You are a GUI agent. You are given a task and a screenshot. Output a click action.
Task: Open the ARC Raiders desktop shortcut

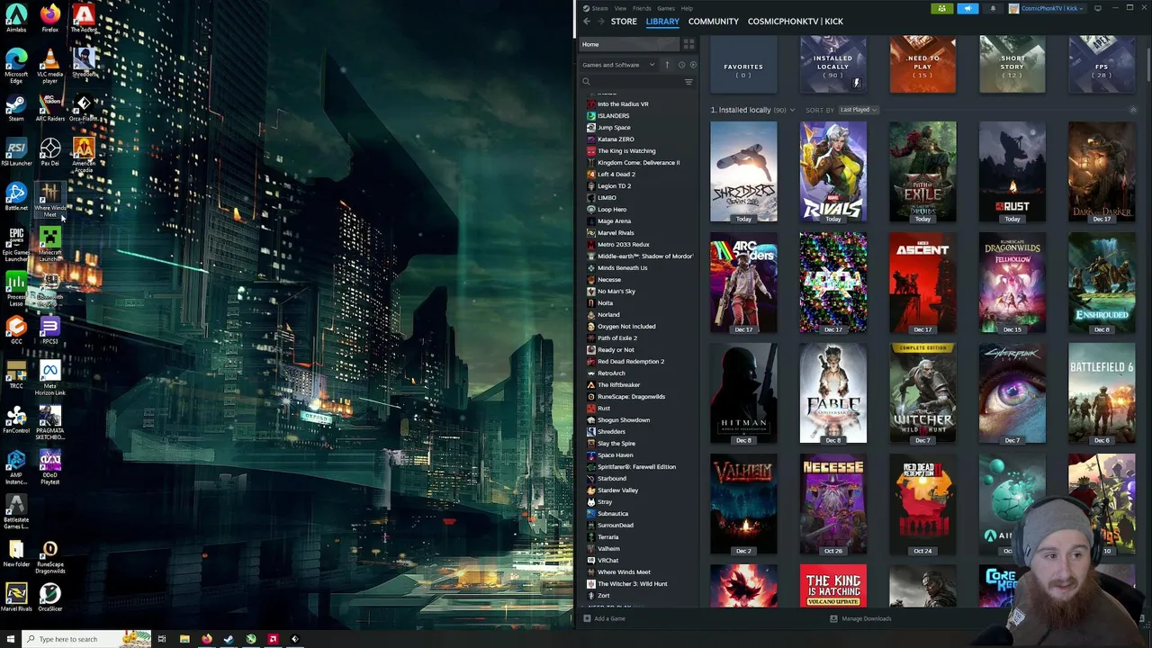[x=50, y=107]
